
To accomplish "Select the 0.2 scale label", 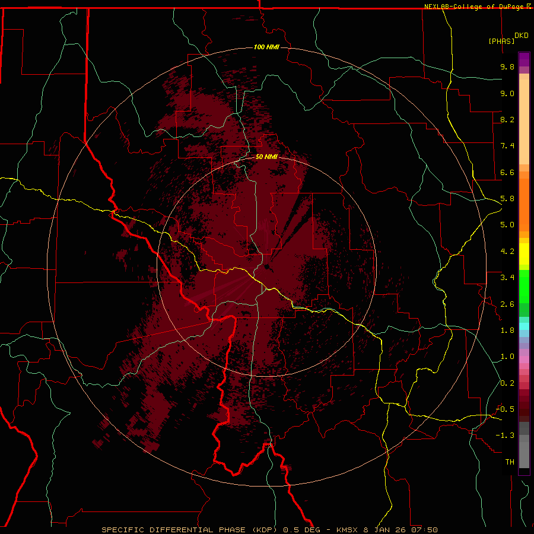I will (507, 383).
